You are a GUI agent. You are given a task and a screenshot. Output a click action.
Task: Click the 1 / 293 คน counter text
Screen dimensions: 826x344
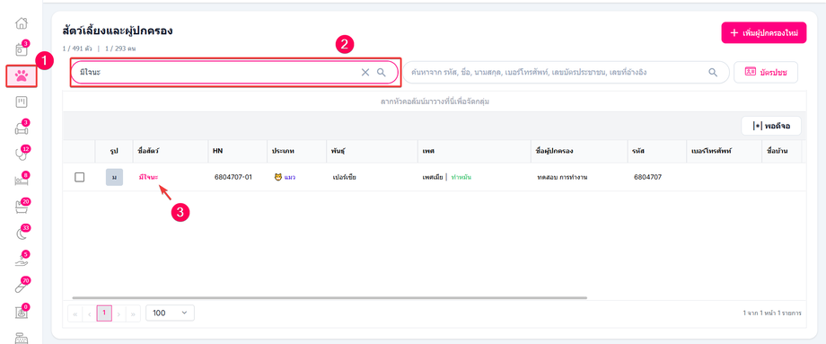coord(119,49)
